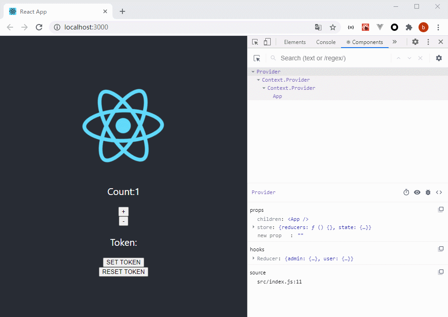Screen dimensions: 448x317
Task: Click the SET TOKEN button
Action: click(123, 262)
